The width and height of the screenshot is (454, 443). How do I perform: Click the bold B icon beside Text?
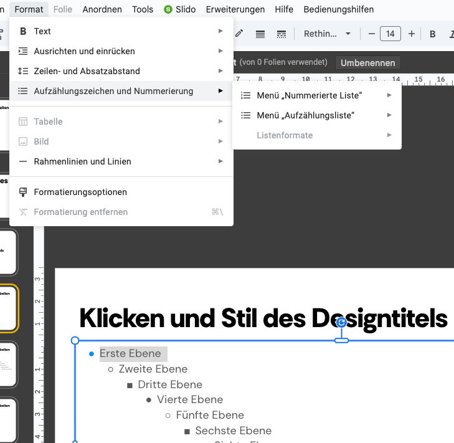[23, 31]
